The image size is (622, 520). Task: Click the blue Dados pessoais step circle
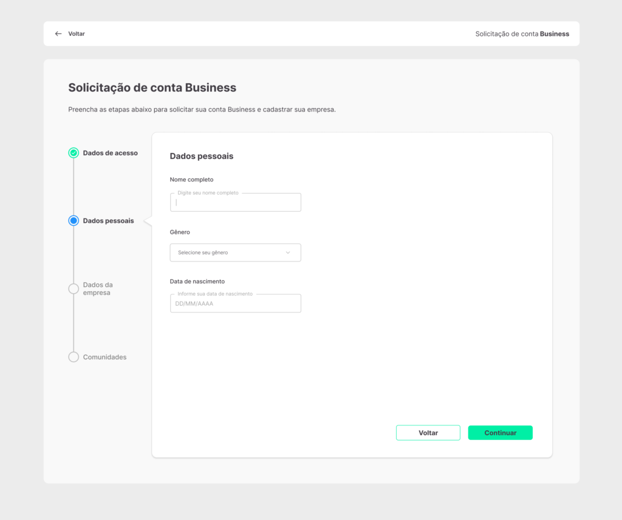[73, 221]
